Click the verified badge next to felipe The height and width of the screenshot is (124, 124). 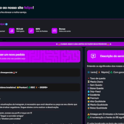(7, 24)
